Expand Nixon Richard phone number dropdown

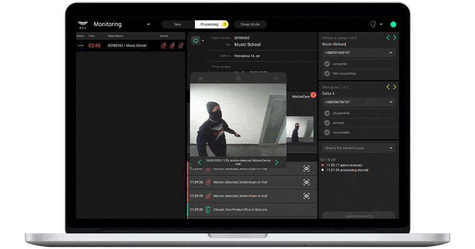pyautogui.click(x=390, y=53)
